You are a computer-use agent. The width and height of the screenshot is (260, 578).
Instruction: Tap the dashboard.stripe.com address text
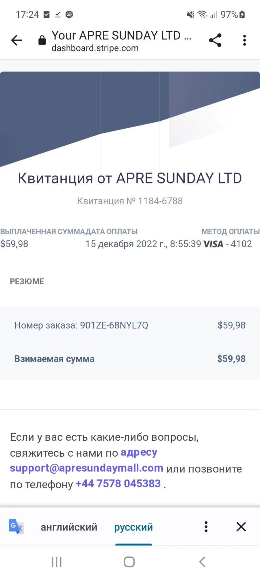[95, 48]
